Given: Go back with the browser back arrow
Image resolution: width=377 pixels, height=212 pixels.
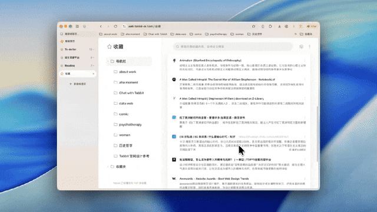Looking at the screenshot, I should [x=101, y=26].
